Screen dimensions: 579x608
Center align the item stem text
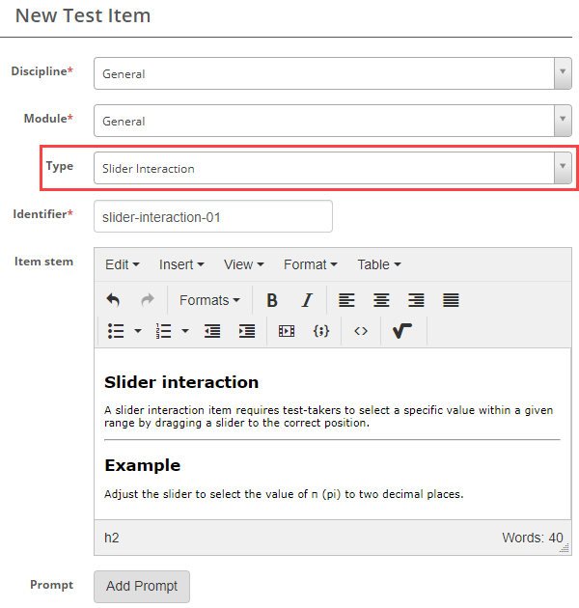pos(381,300)
